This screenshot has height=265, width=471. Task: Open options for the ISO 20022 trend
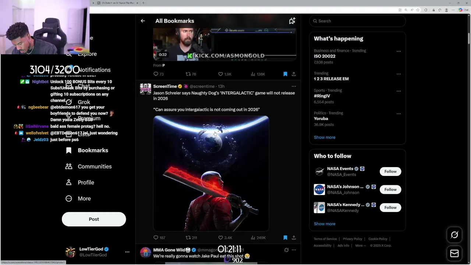[399, 52]
